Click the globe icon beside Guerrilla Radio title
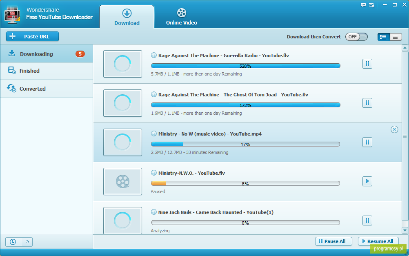This screenshot has width=409, height=256. [154, 55]
